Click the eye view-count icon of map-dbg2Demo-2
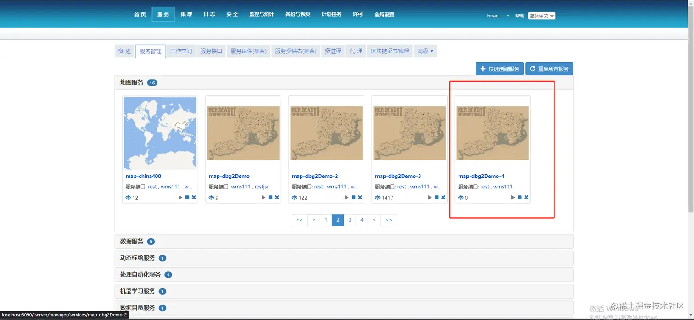 (294, 198)
